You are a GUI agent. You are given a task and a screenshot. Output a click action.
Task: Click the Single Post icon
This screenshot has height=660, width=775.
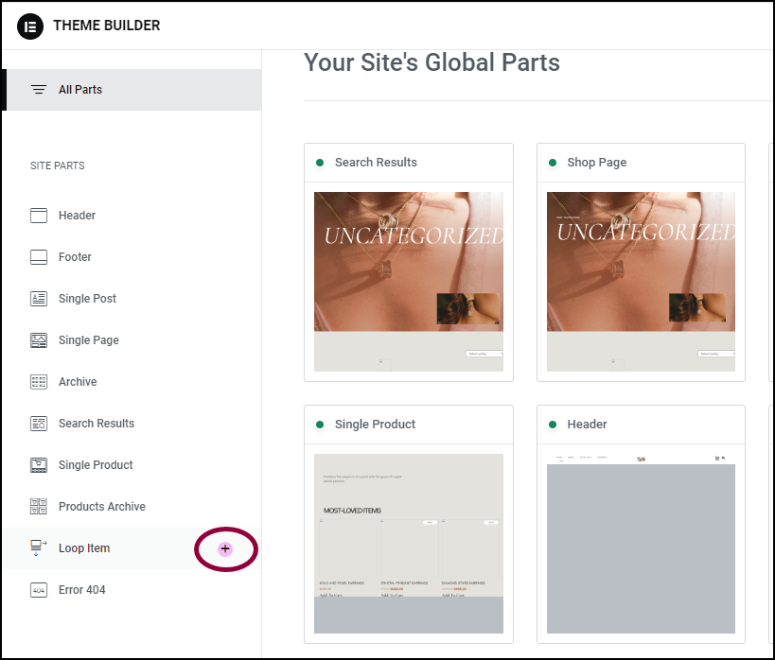tap(39, 299)
